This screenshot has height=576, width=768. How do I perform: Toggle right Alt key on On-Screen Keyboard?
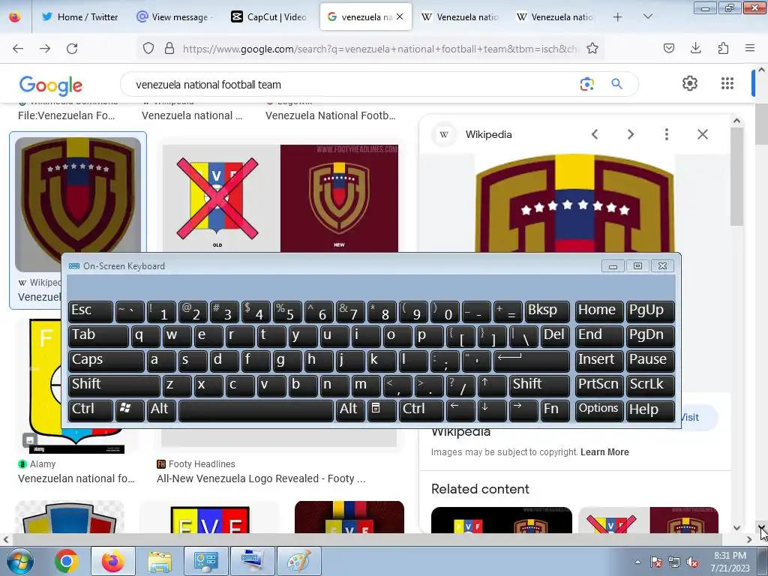tap(349, 409)
